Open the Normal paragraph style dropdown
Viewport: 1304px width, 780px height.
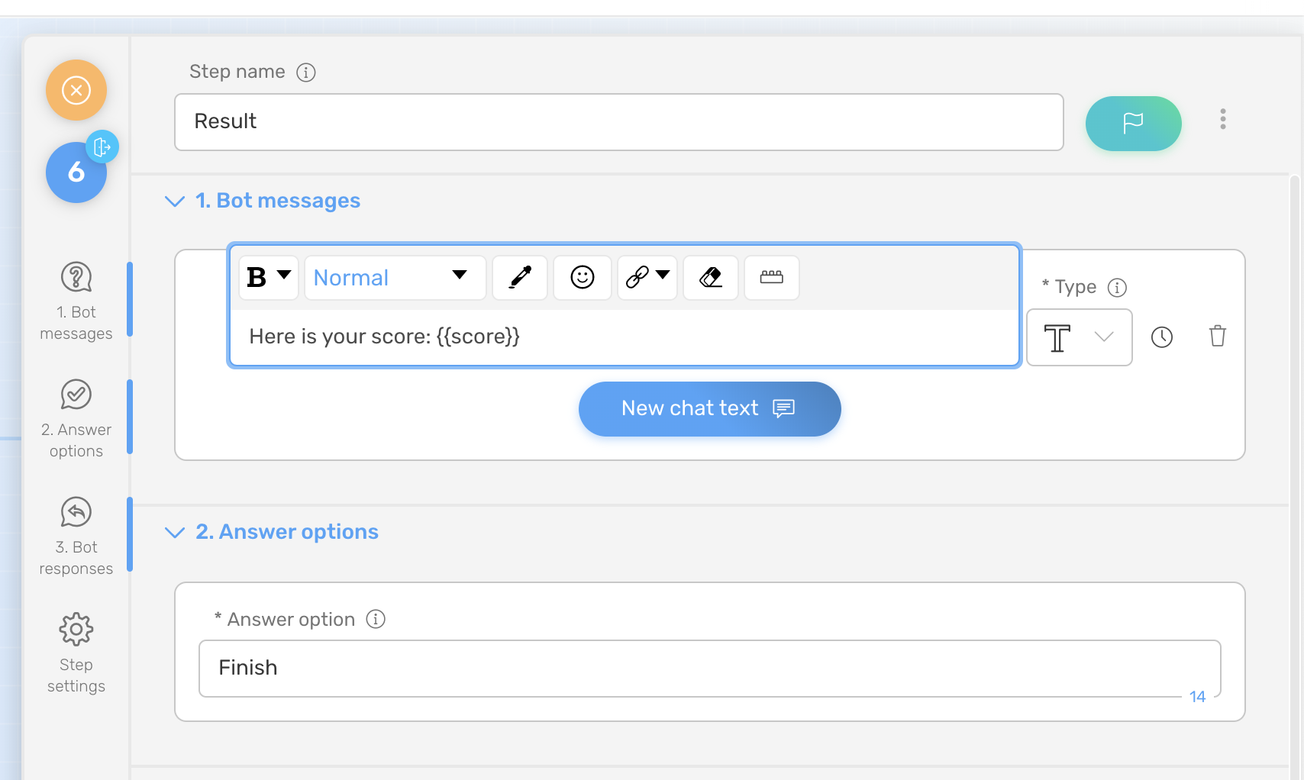tap(394, 278)
